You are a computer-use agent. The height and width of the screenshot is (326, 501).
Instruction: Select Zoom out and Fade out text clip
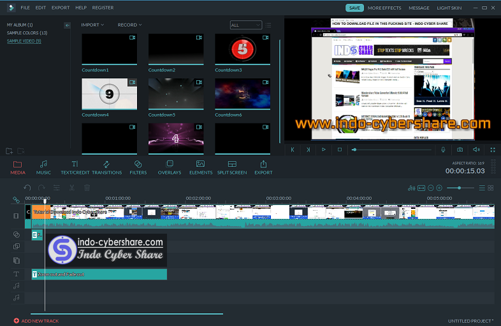point(99,274)
